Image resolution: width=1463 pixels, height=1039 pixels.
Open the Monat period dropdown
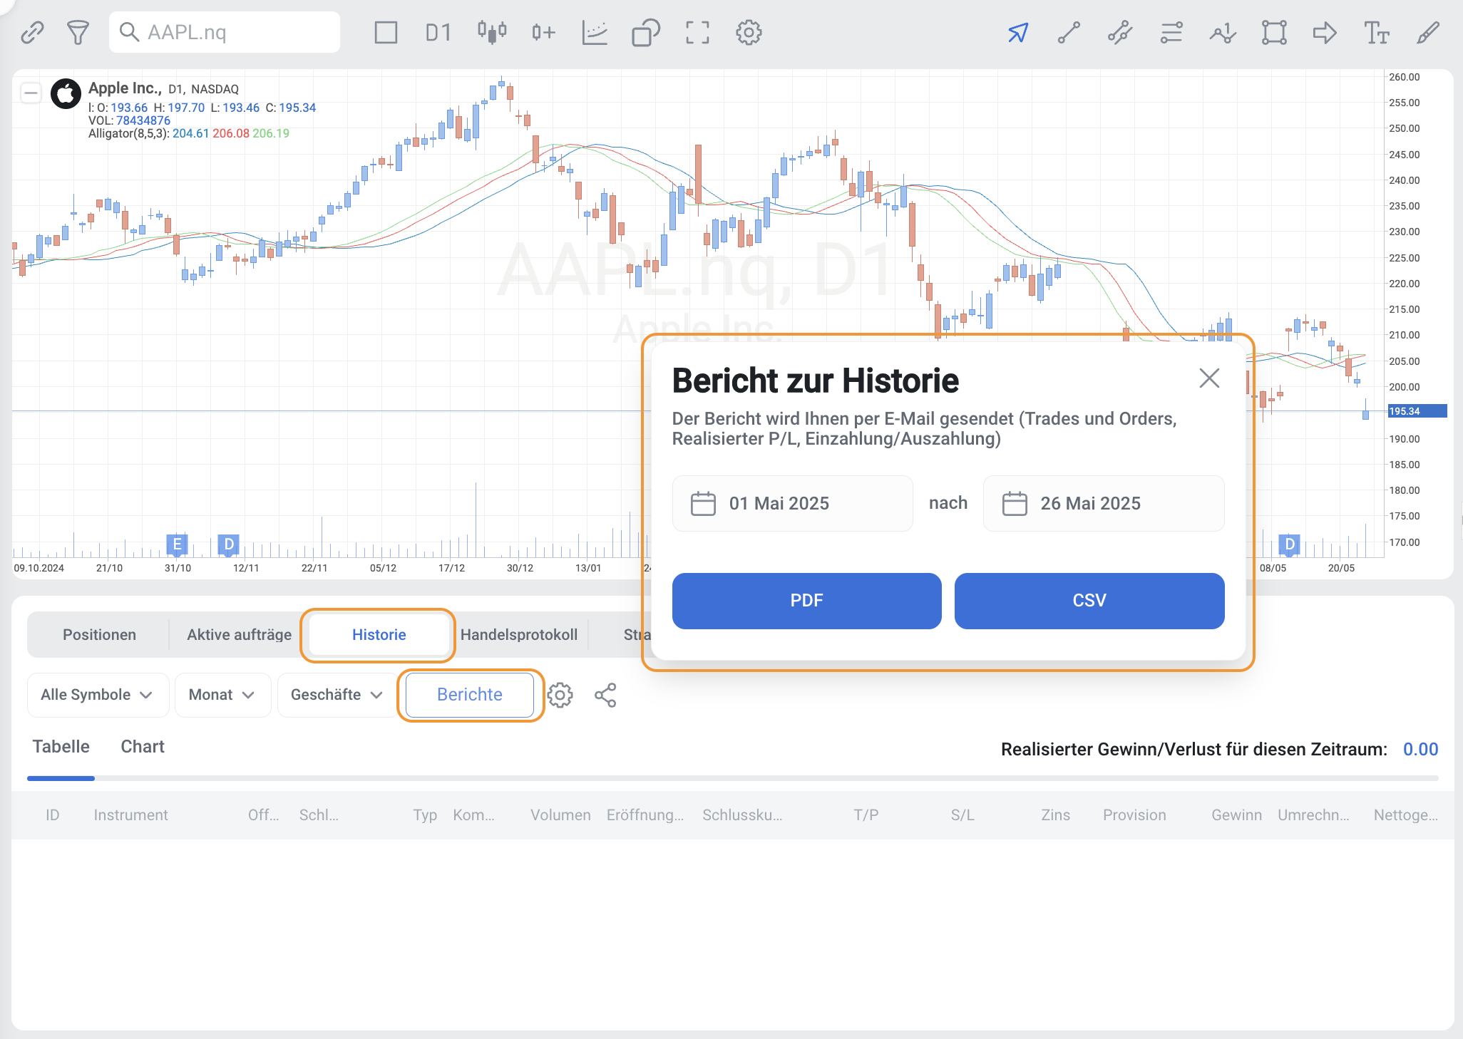coord(222,695)
